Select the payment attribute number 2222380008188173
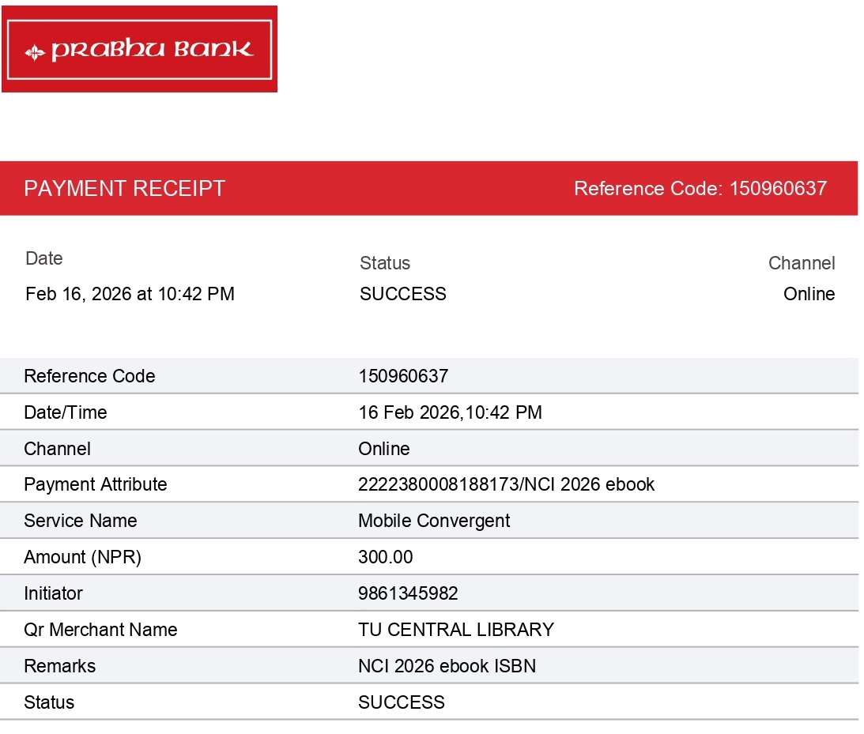The width and height of the screenshot is (864, 734). point(439,484)
